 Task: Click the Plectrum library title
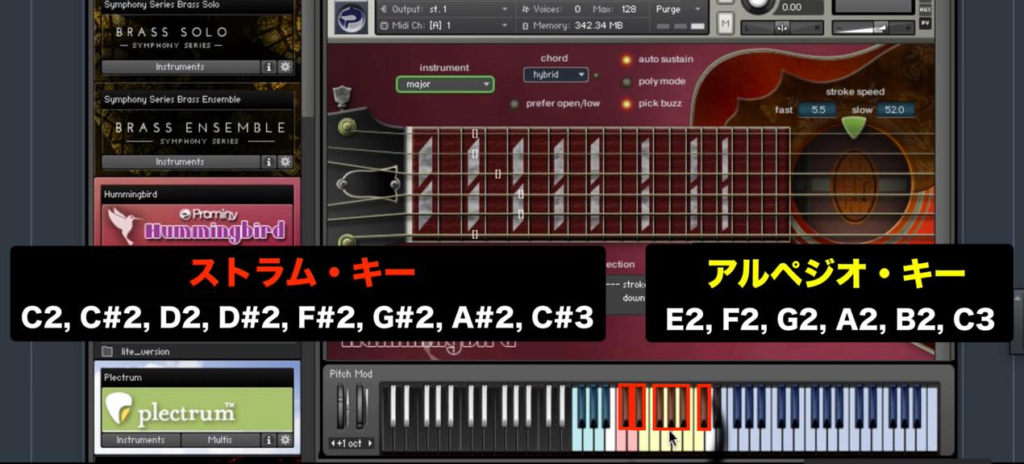point(123,377)
